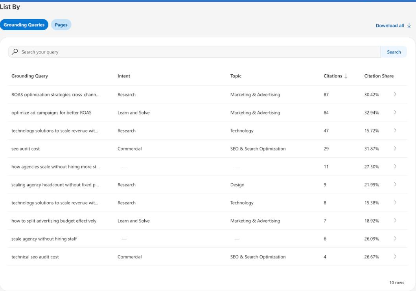The width and height of the screenshot is (416, 291).
Task: Expand chevron for row with 47 citations
Action: click(x=395, y=130)
